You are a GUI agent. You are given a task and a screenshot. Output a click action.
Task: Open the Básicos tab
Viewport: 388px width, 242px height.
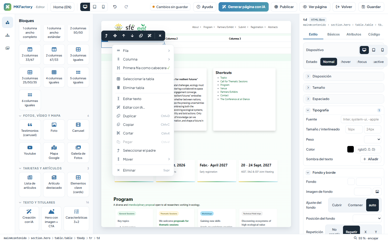[334, 34]
